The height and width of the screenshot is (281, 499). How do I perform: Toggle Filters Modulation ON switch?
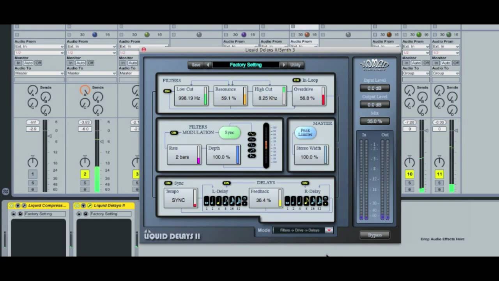point(174,133)
